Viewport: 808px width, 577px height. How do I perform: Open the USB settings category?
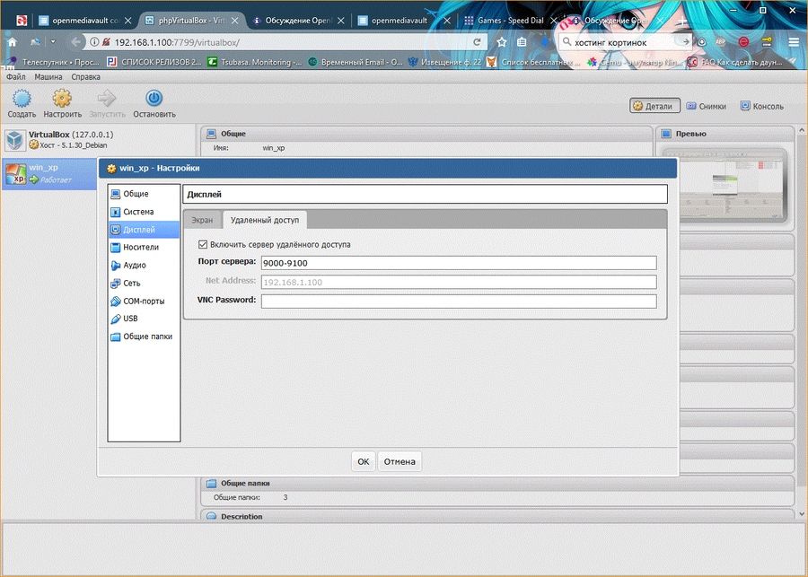pos(130,319)
